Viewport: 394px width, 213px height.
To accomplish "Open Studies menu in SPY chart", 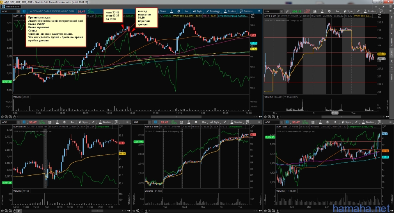I will 369,11.
